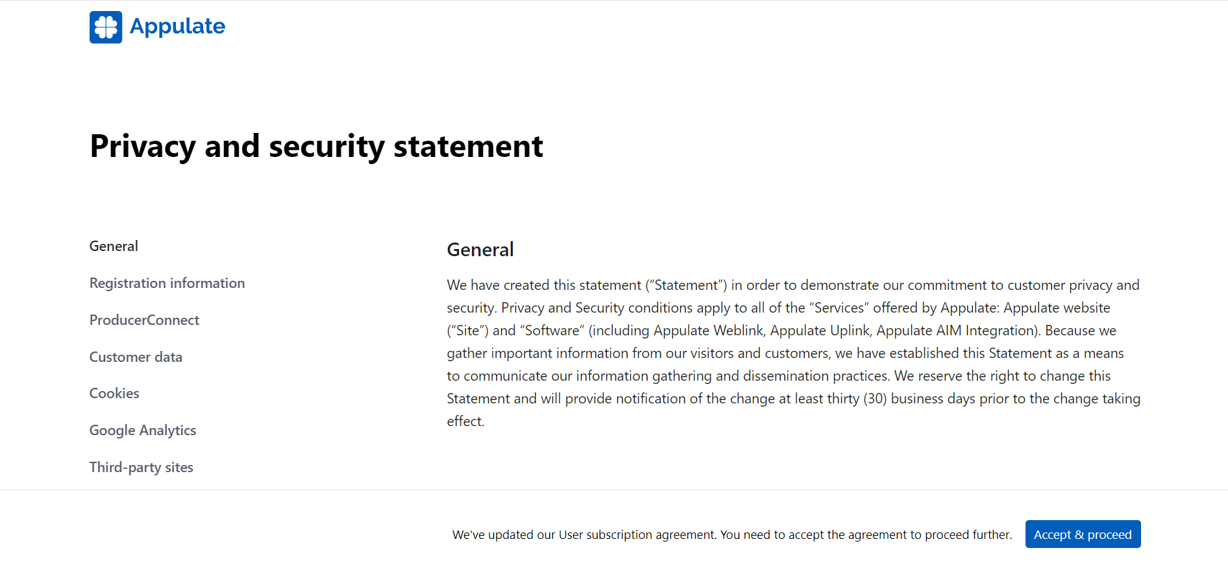Select General in the side navigation

(114, 246)
